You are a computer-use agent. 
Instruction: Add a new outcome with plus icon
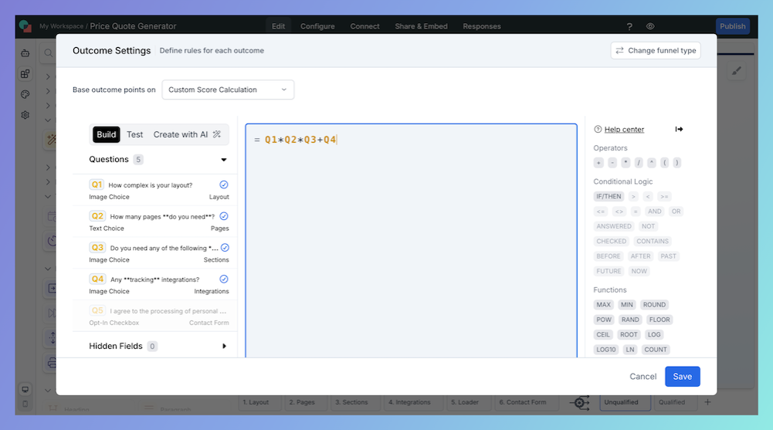tap(707, 402)
